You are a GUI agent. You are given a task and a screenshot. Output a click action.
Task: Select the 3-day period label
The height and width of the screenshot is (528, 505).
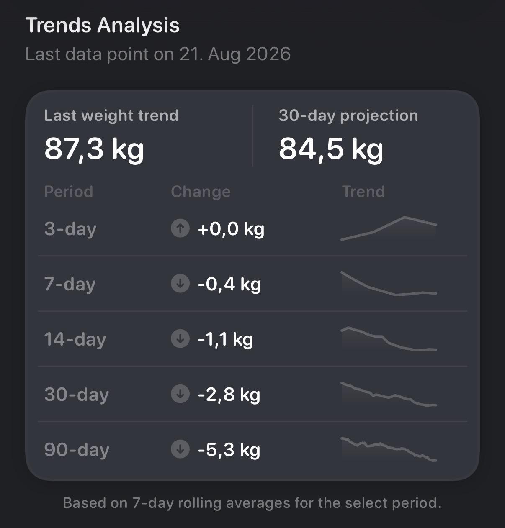click(70, 229)
